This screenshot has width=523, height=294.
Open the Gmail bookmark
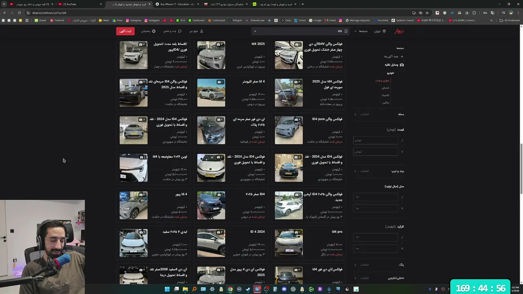(x=330, y=20)
